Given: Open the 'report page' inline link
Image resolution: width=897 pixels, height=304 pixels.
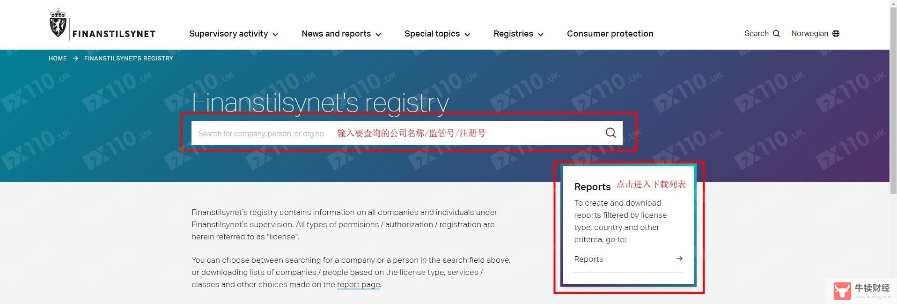Looking at the screenshot, I should (359, 284).
